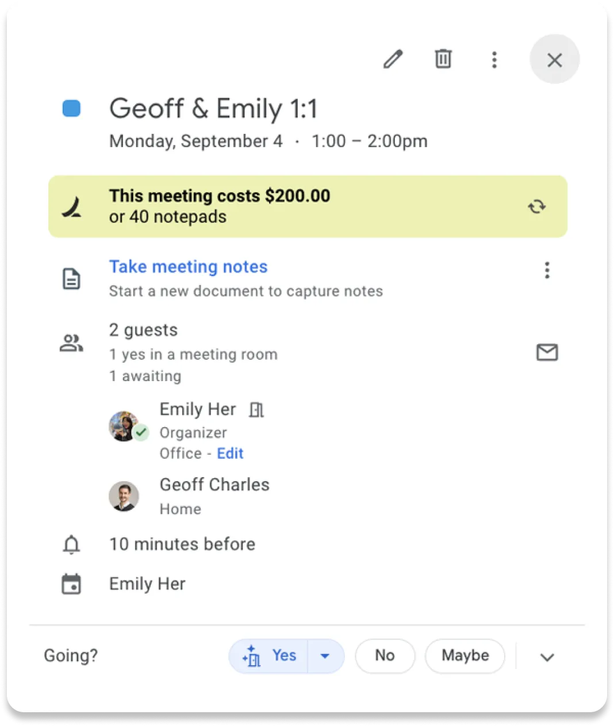Click the calendar icon next to Emily Her
This screenshot has height=726, width=614.
71,583
